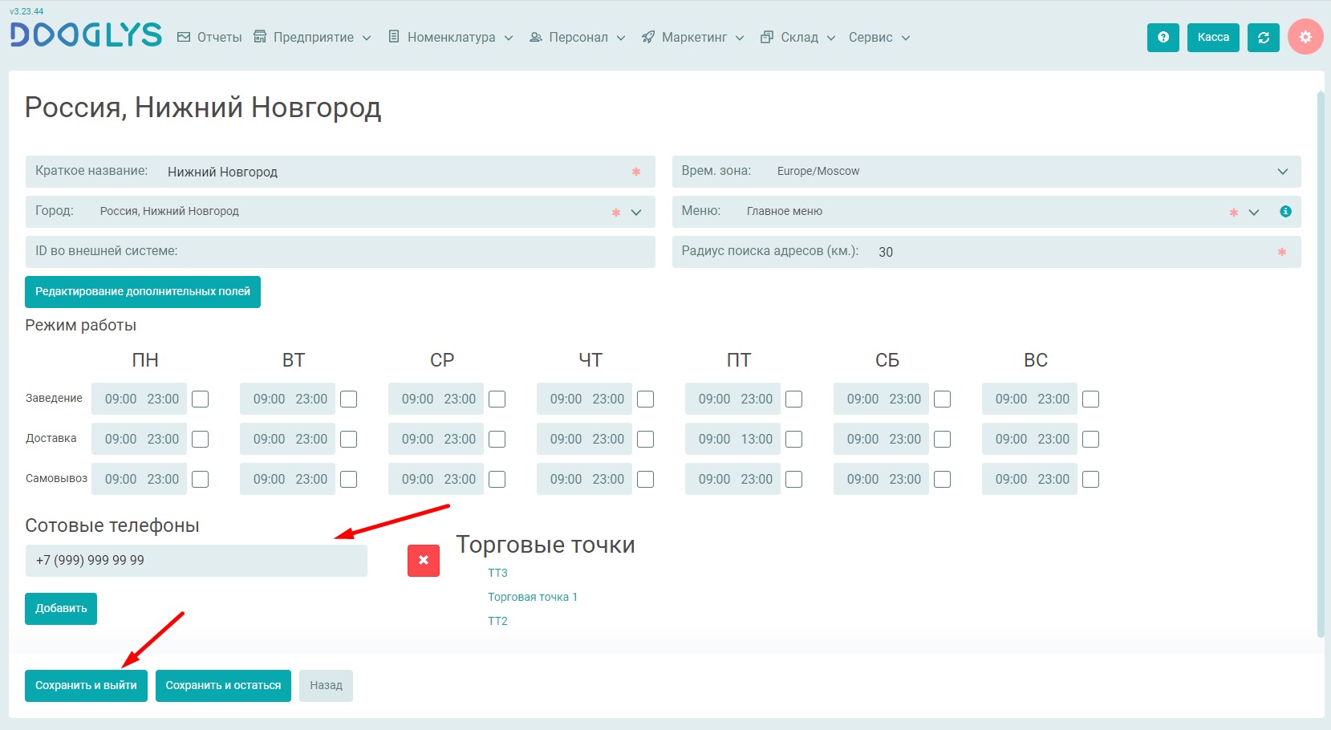Click the Dooglys logo
Viewport: 1331px width, 730px height.
point(85,34)
